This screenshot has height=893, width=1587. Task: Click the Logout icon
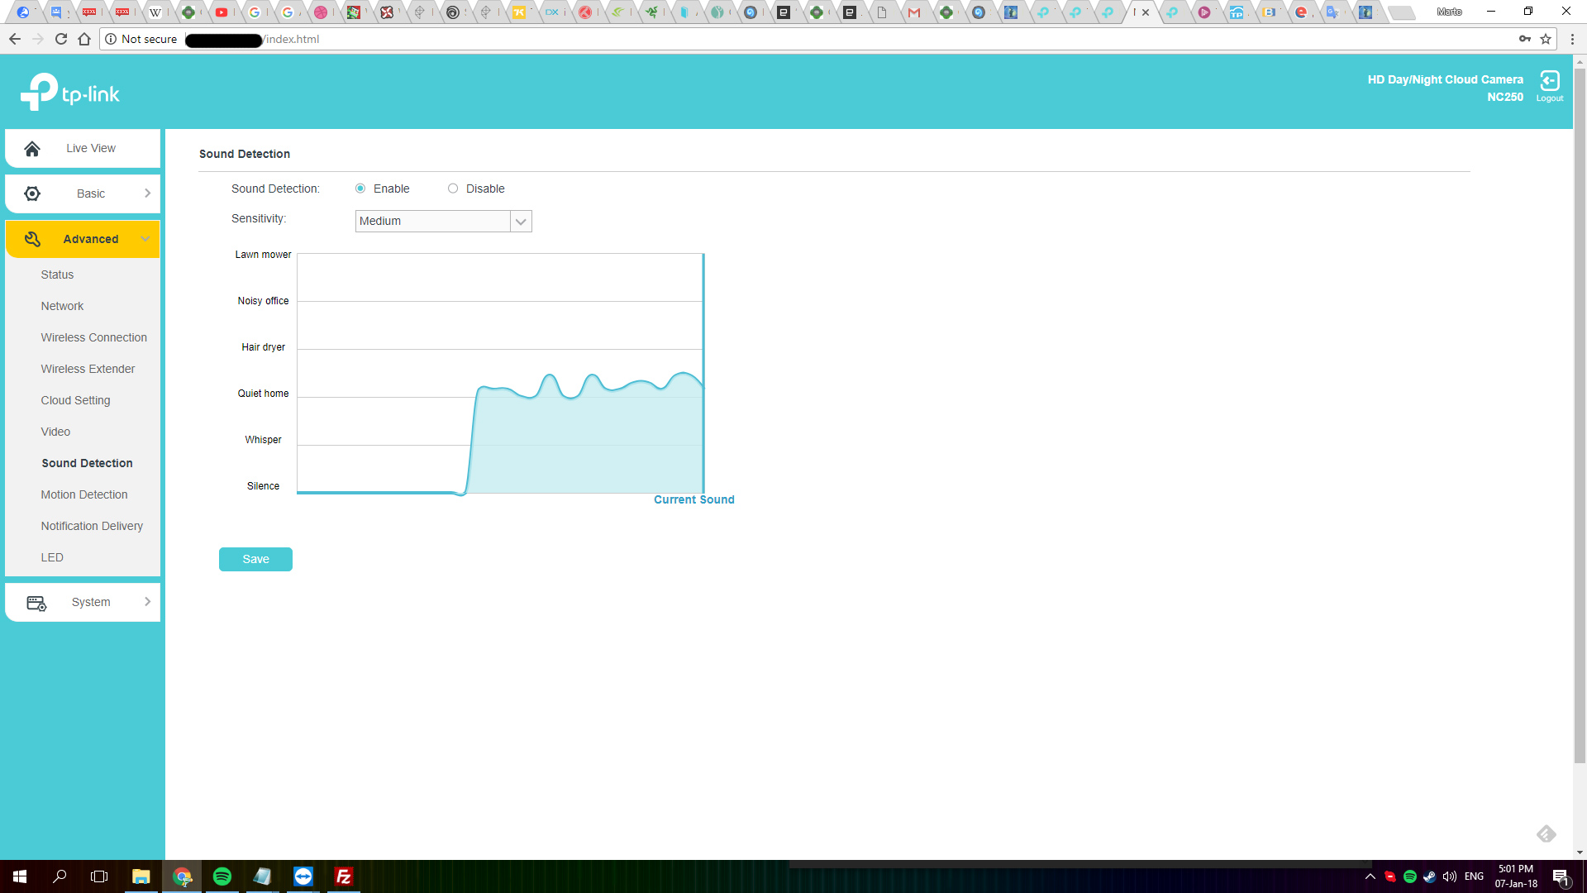point(1549,82)
